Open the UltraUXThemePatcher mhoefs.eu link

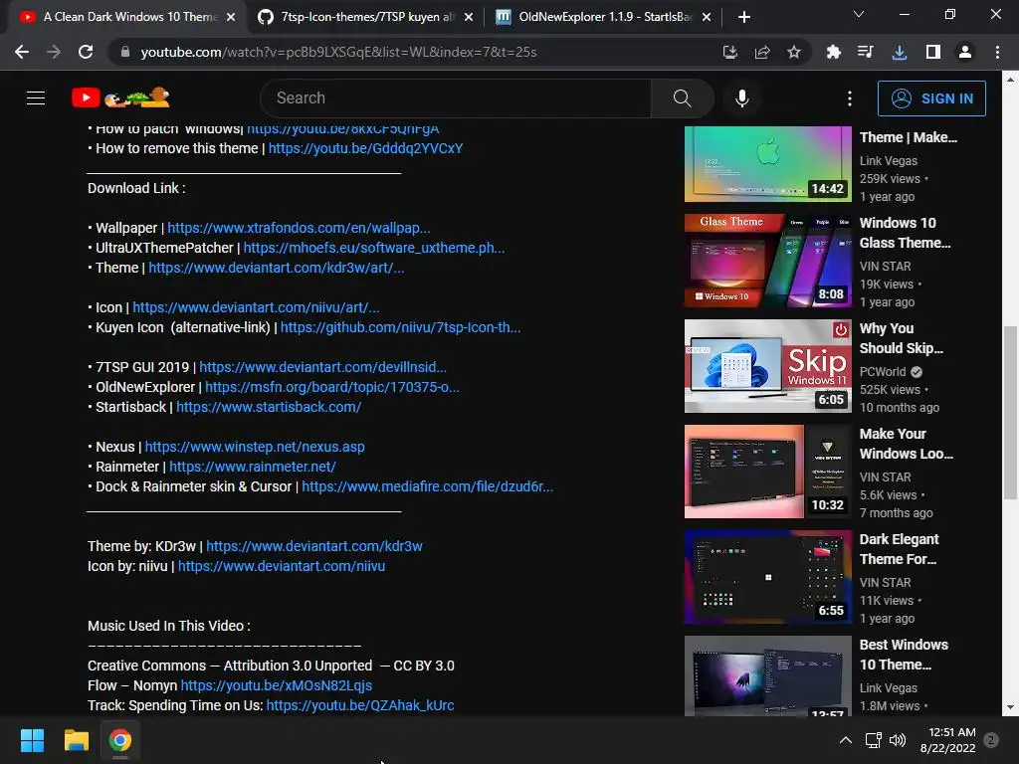[374, 248]
